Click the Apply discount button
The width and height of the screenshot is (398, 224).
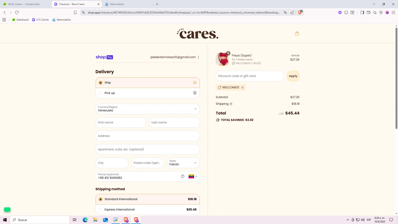[293, 76]
